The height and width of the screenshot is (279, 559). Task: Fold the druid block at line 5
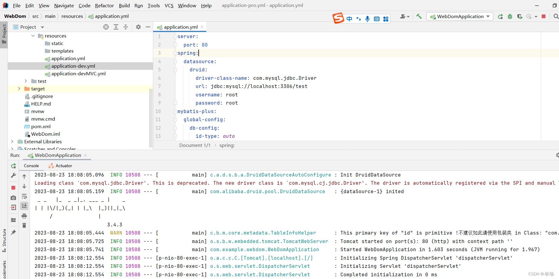point(175,70)
